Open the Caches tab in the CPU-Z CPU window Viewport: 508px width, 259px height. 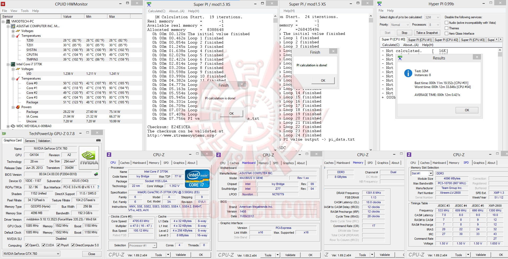[125, 163]
